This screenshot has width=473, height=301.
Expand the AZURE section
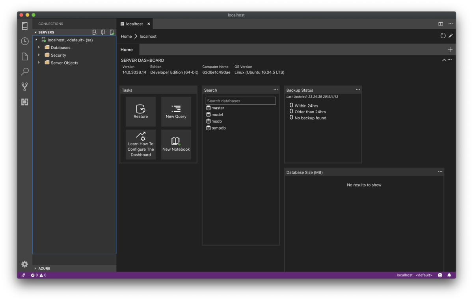35,268
